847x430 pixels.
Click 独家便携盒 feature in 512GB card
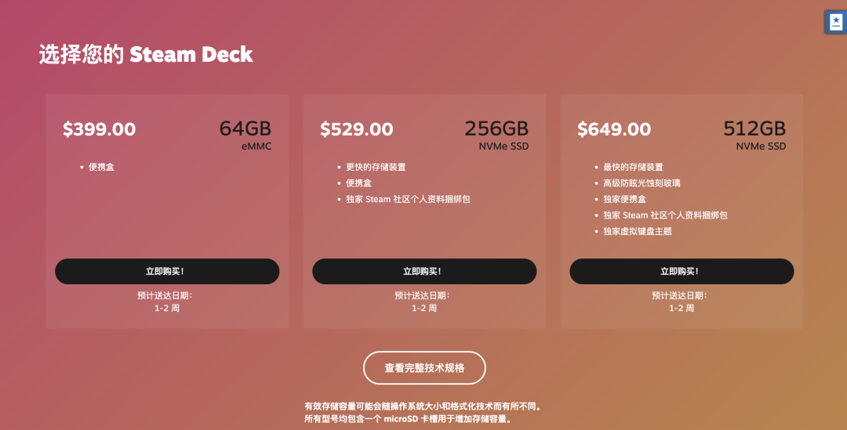pos(624,199)
